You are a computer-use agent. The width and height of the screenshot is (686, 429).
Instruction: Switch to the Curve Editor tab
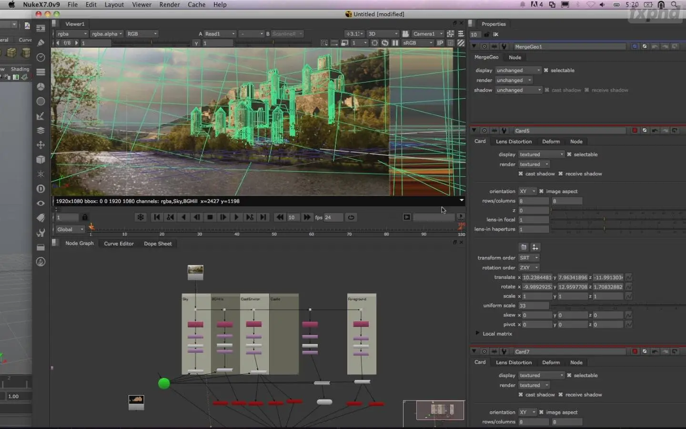click(x=119, y=244)
